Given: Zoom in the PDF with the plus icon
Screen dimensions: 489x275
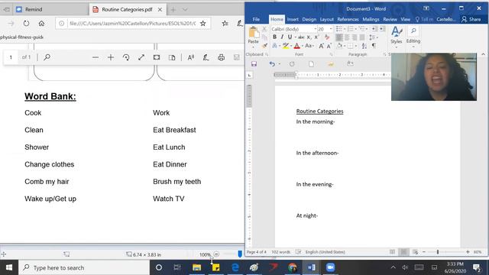Looking at the screenshot, I should (x=111, y=57).
